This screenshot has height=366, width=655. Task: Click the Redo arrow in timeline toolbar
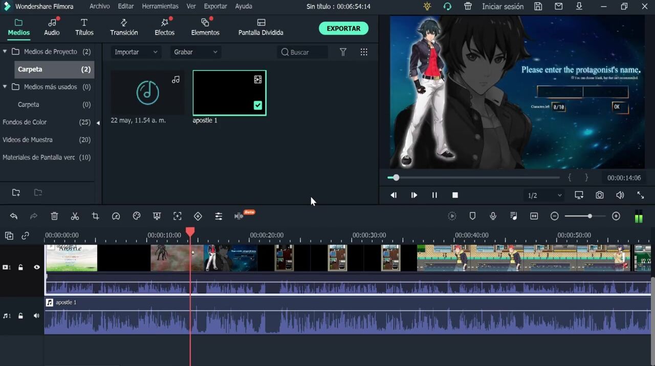[x=34, y=217]
